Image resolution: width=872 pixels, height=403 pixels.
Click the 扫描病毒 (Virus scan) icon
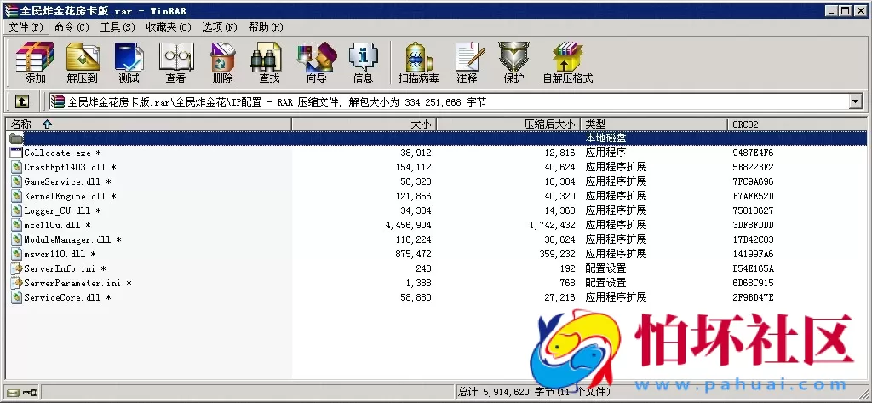click(419, 56)
